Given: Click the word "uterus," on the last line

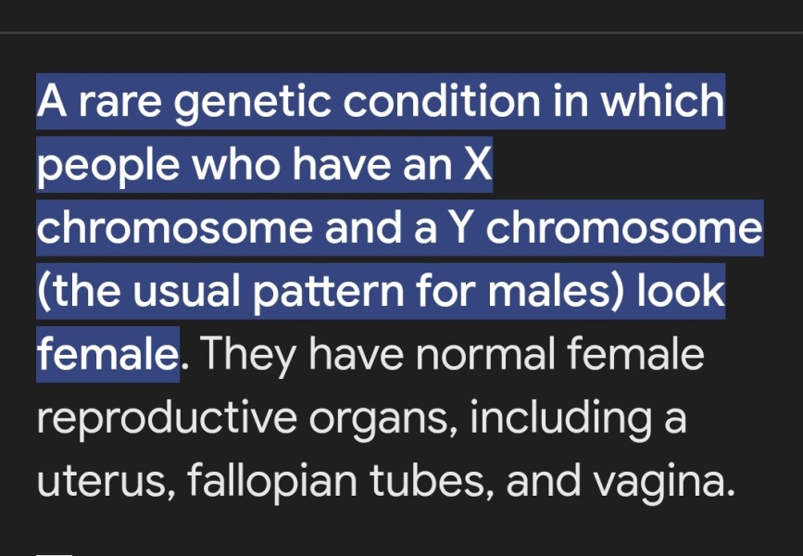Looking at the screenshot, I should click(104, 482).
